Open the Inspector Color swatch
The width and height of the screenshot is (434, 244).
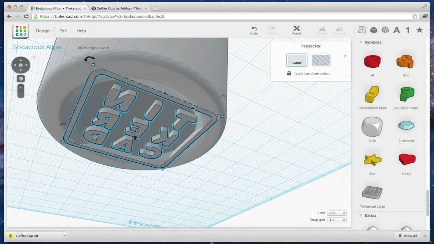click(297, 60)
